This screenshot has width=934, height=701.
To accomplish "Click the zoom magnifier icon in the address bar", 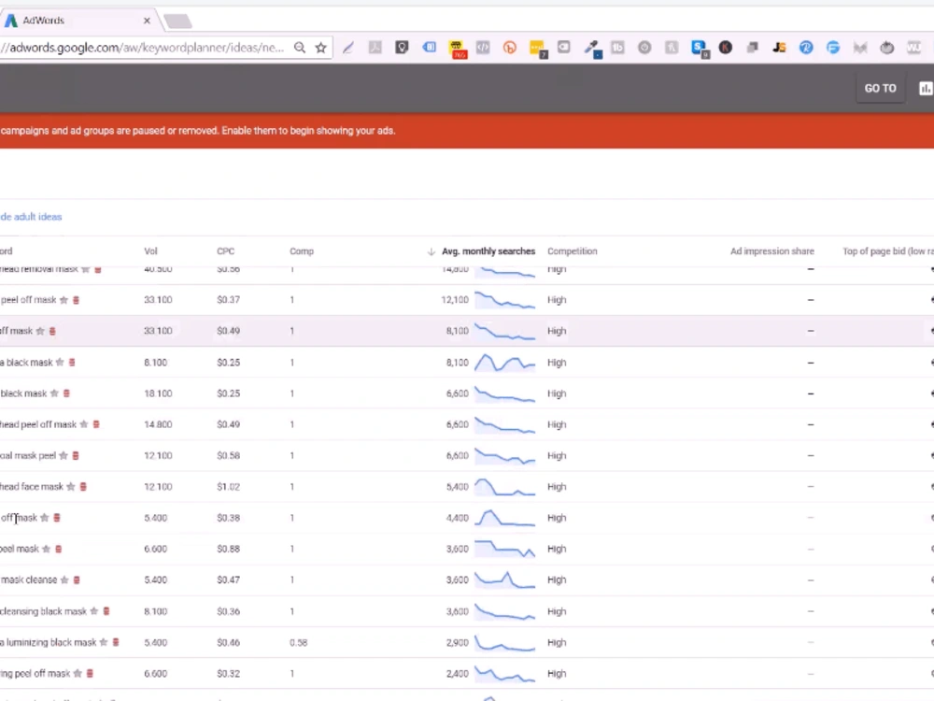I will point(300,48).
